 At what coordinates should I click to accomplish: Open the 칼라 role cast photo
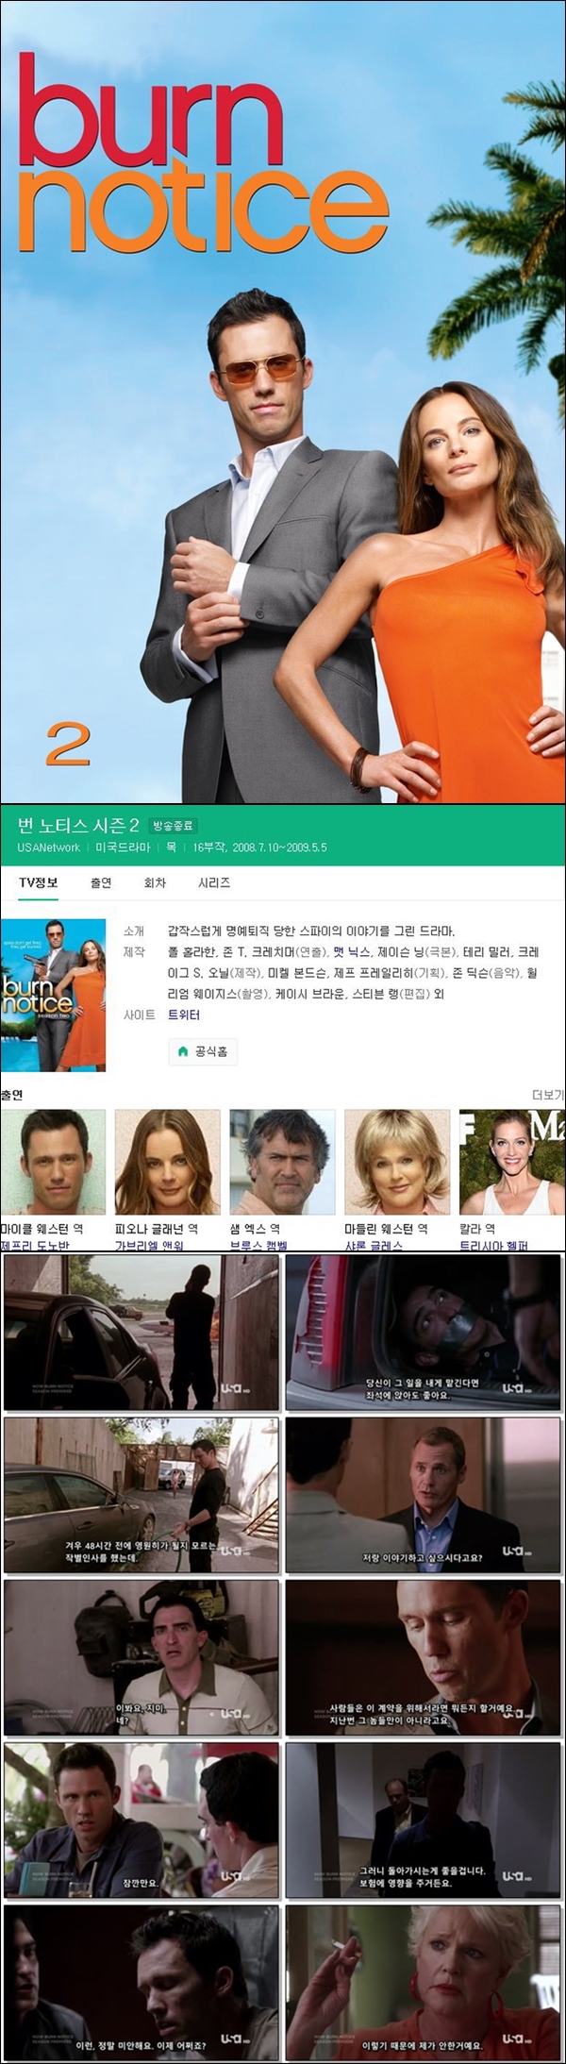click(512, 1162)
